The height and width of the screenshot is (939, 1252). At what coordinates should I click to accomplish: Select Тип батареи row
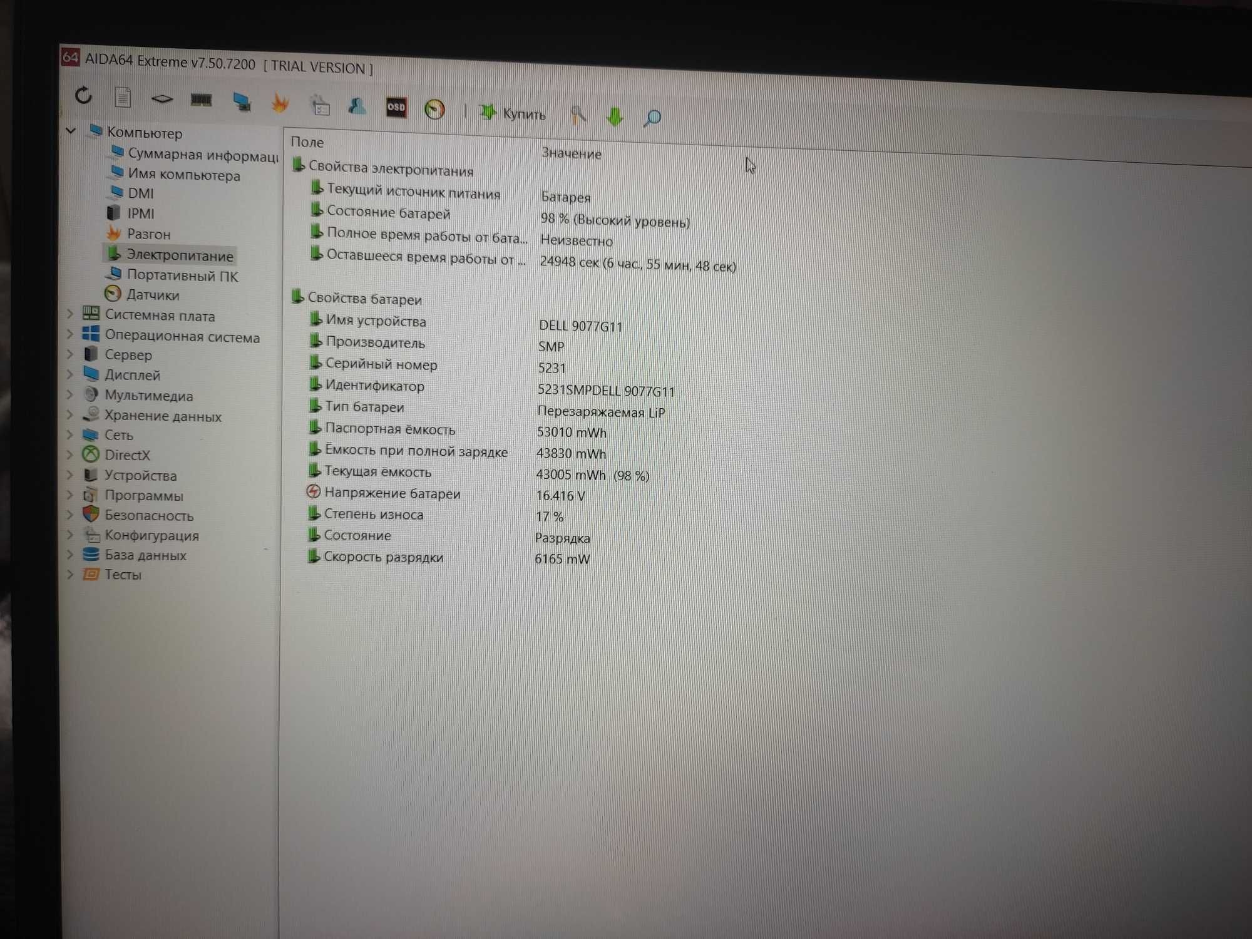pos(486,409)
